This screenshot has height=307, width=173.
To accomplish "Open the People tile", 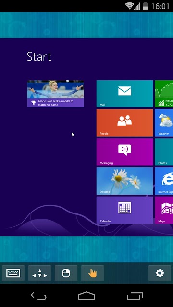I will pos(125,123).
